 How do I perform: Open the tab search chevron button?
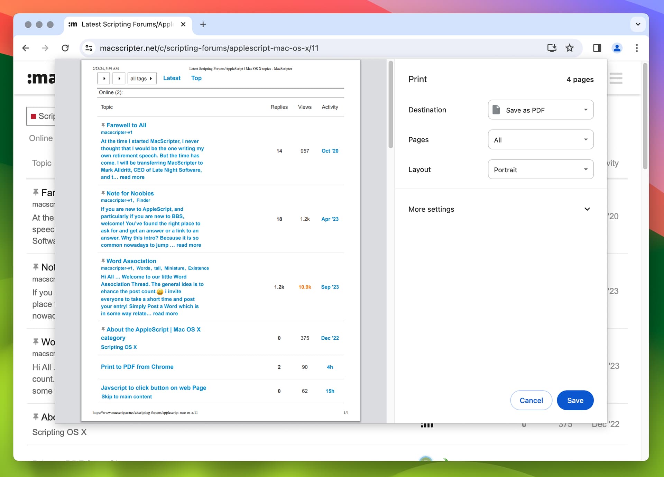pyautogui.click(x=638, y=24)
